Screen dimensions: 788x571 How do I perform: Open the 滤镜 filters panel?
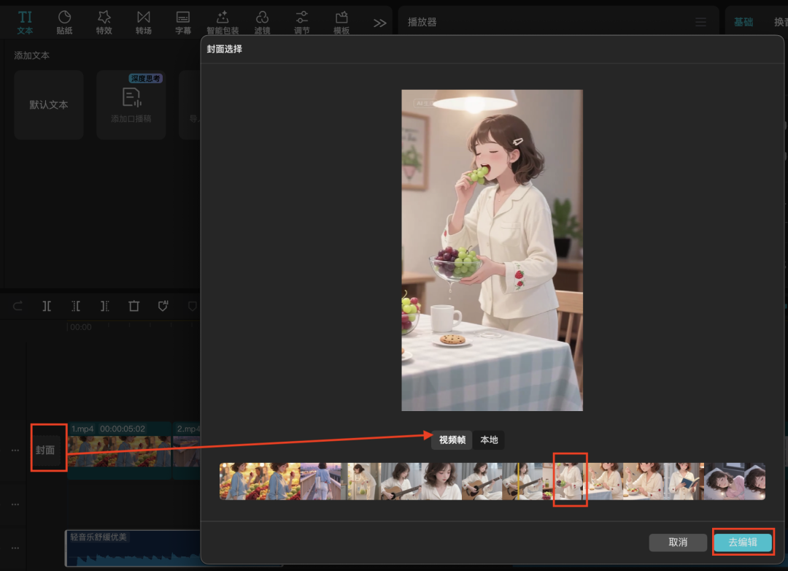(x=262, y=21)
